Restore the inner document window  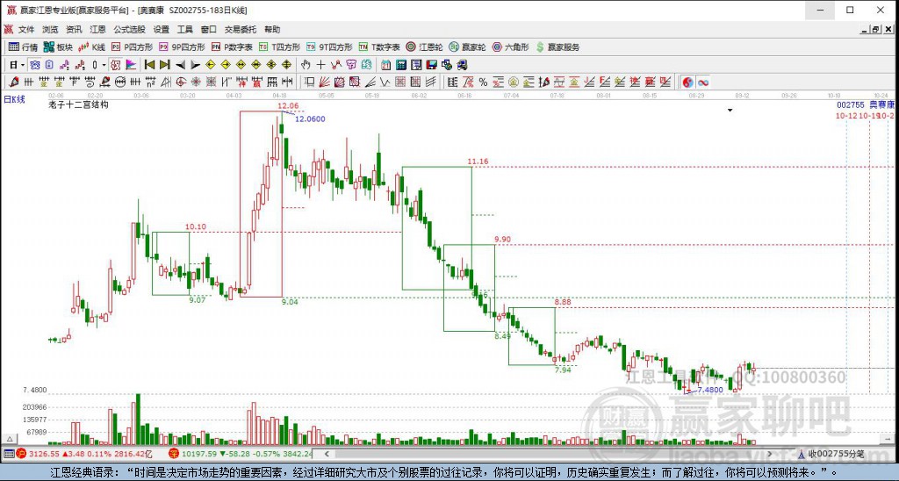point(875,30)
